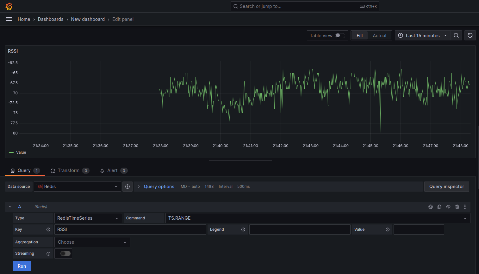Open the Last 15 minutes time picker

[422, 35]
